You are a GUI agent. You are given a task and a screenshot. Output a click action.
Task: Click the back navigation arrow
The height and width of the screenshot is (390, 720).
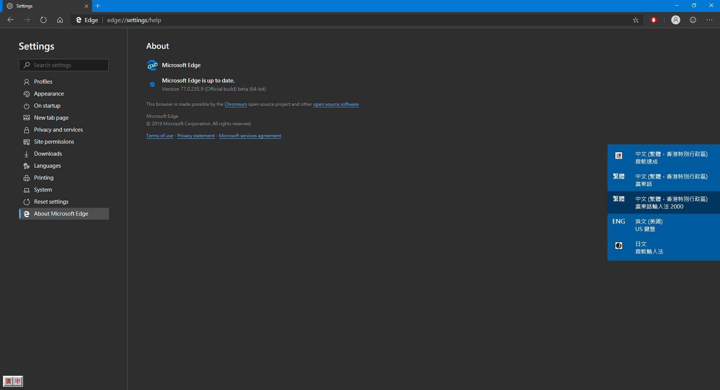[10, 20]
